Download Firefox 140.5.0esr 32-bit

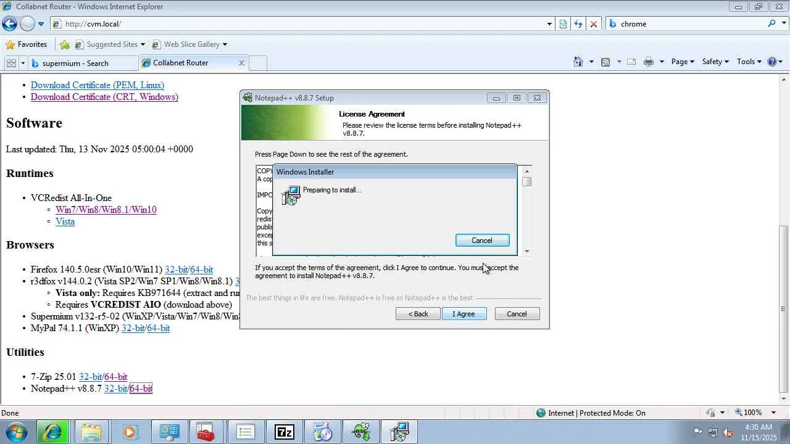(177, 269)
